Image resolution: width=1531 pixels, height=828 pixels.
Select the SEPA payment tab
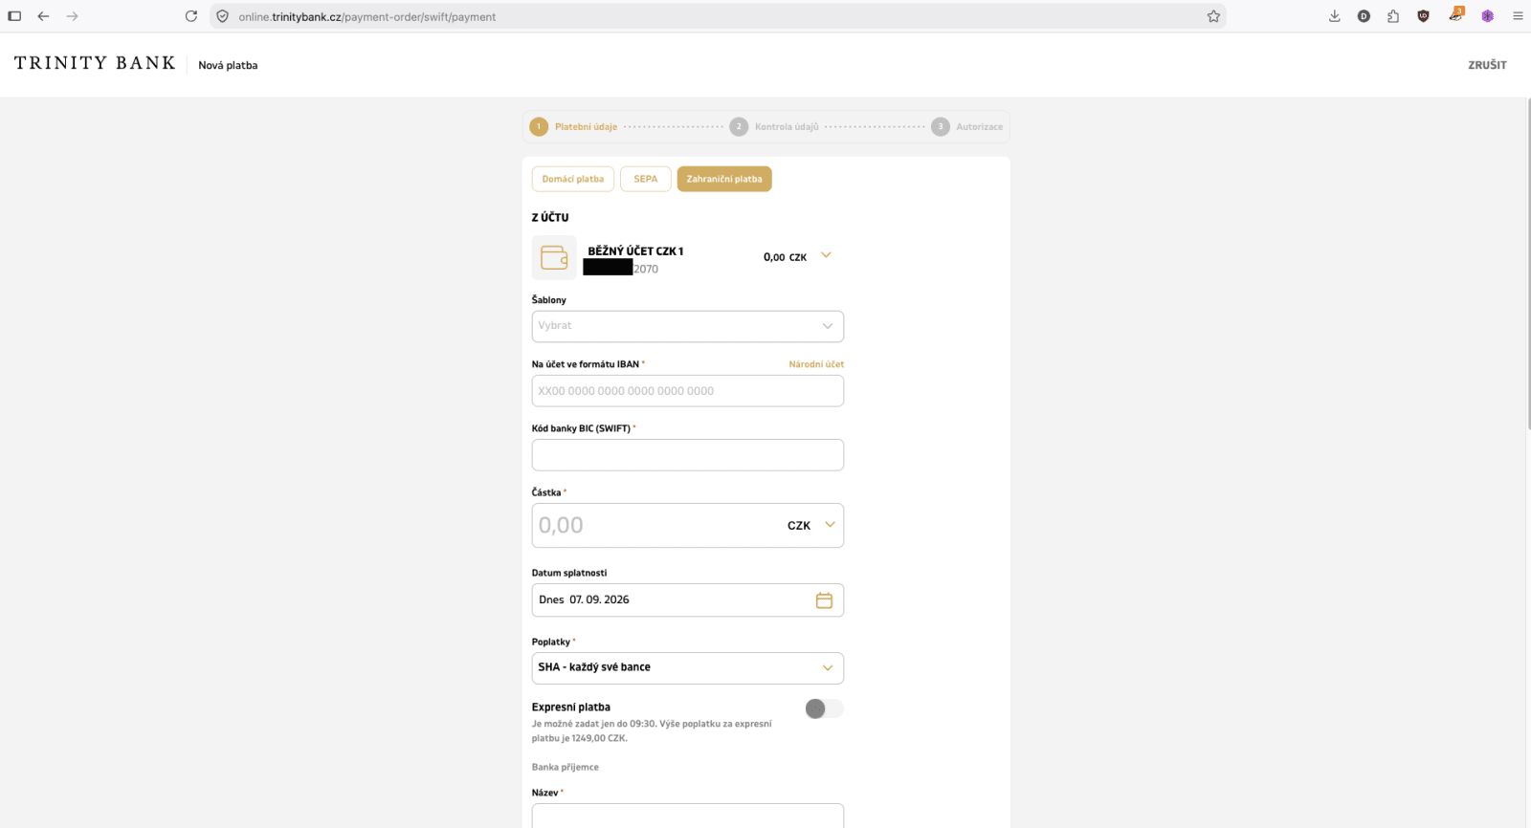(646, 179)
